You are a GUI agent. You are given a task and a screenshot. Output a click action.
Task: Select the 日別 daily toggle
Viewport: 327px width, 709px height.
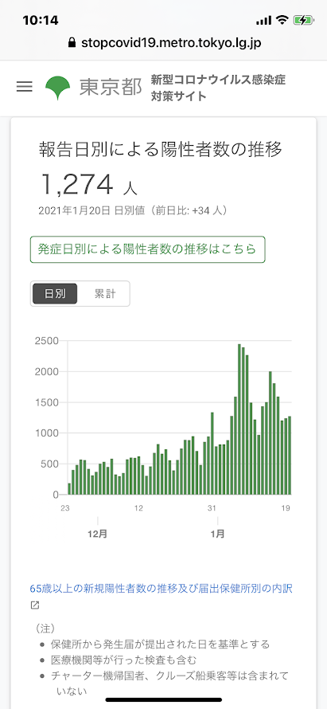pos(55,294)
